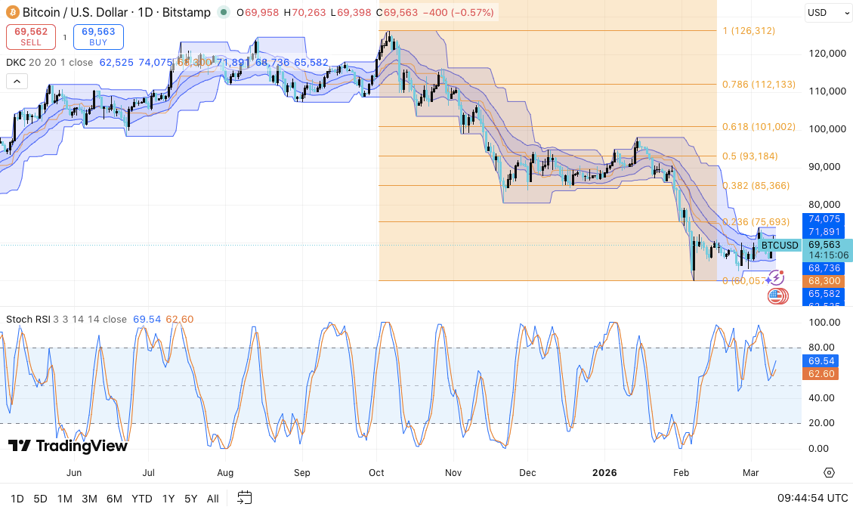Click the lightning bolt event icon
The width and height of the screenshot is (853, 510).
(776, 278)
